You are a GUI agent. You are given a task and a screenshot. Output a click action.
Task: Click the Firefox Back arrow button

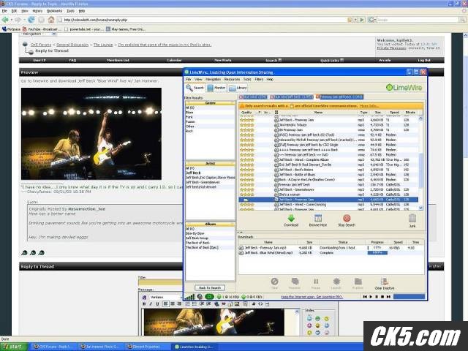coord(5,20)
